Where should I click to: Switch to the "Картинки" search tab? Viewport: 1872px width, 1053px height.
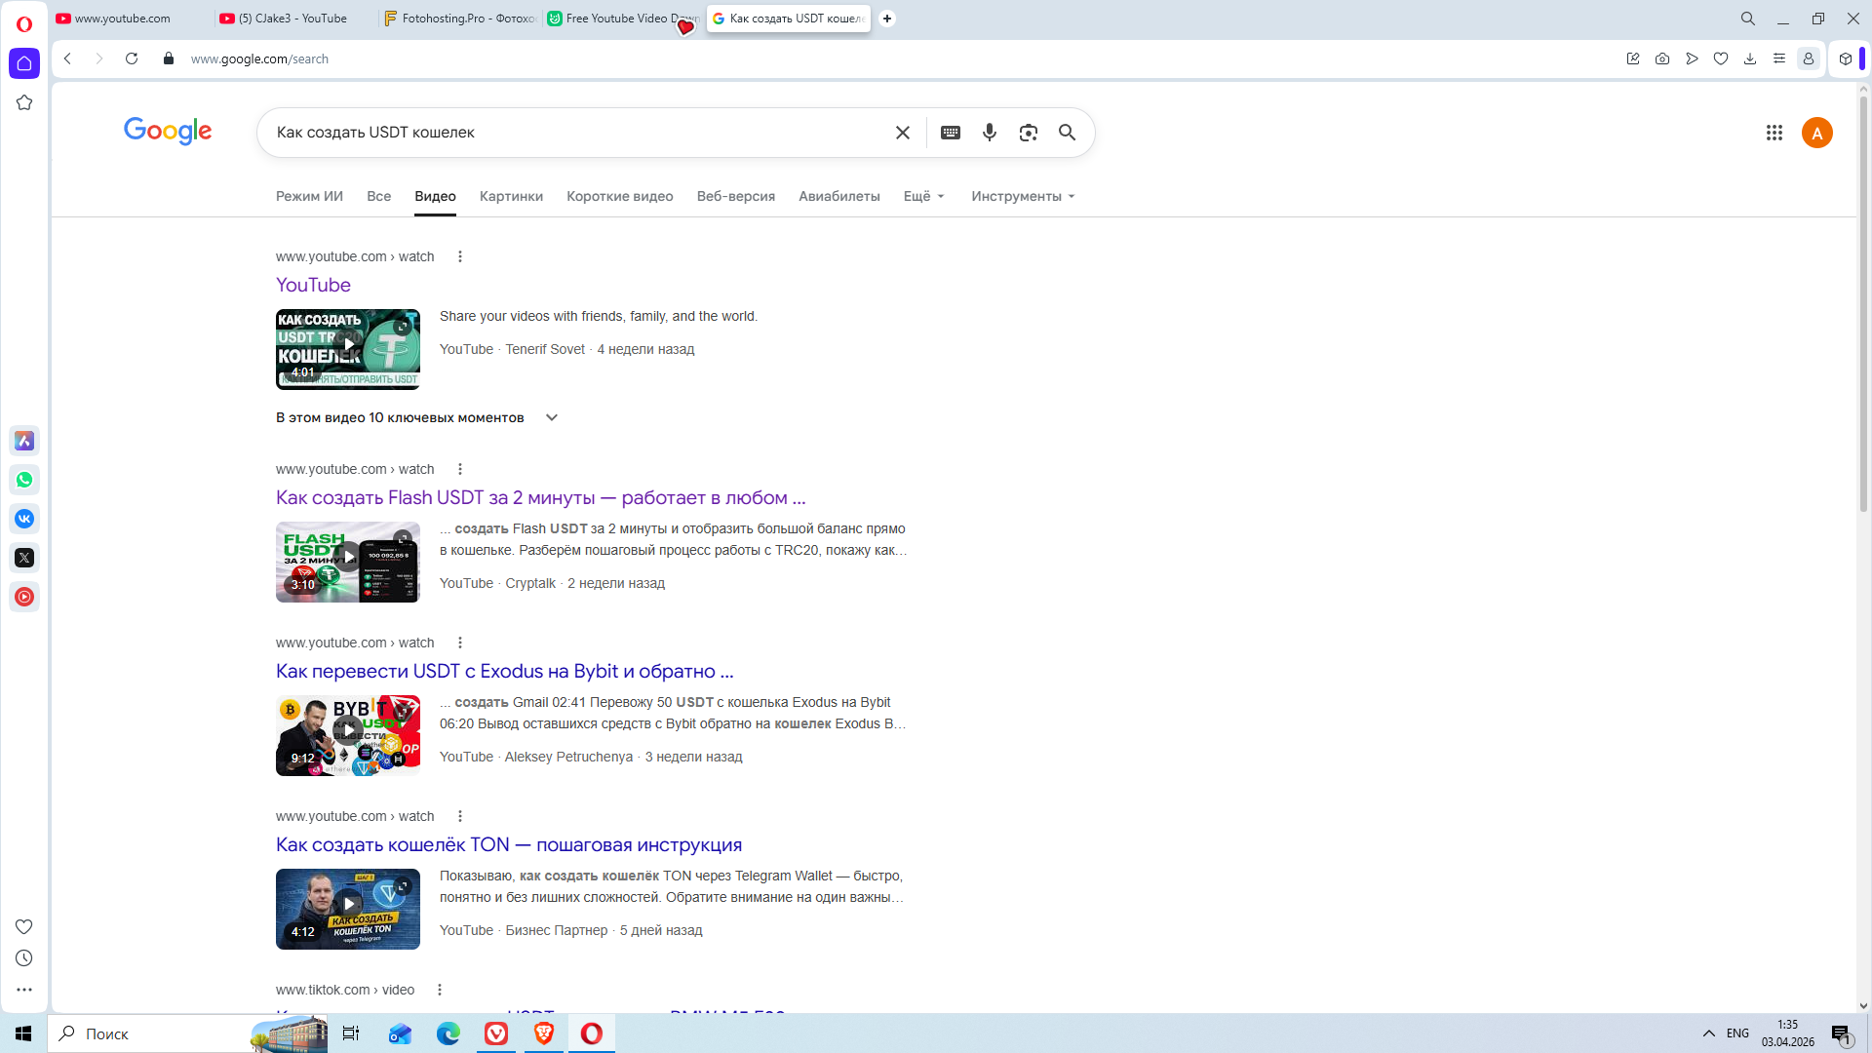[x=511, y=196]
